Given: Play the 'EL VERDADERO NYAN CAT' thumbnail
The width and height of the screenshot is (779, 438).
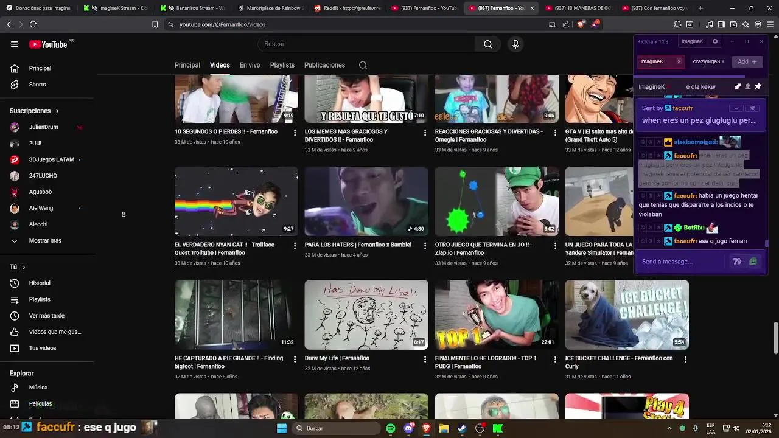Looking at the screenshot, I should pos(236,201).
